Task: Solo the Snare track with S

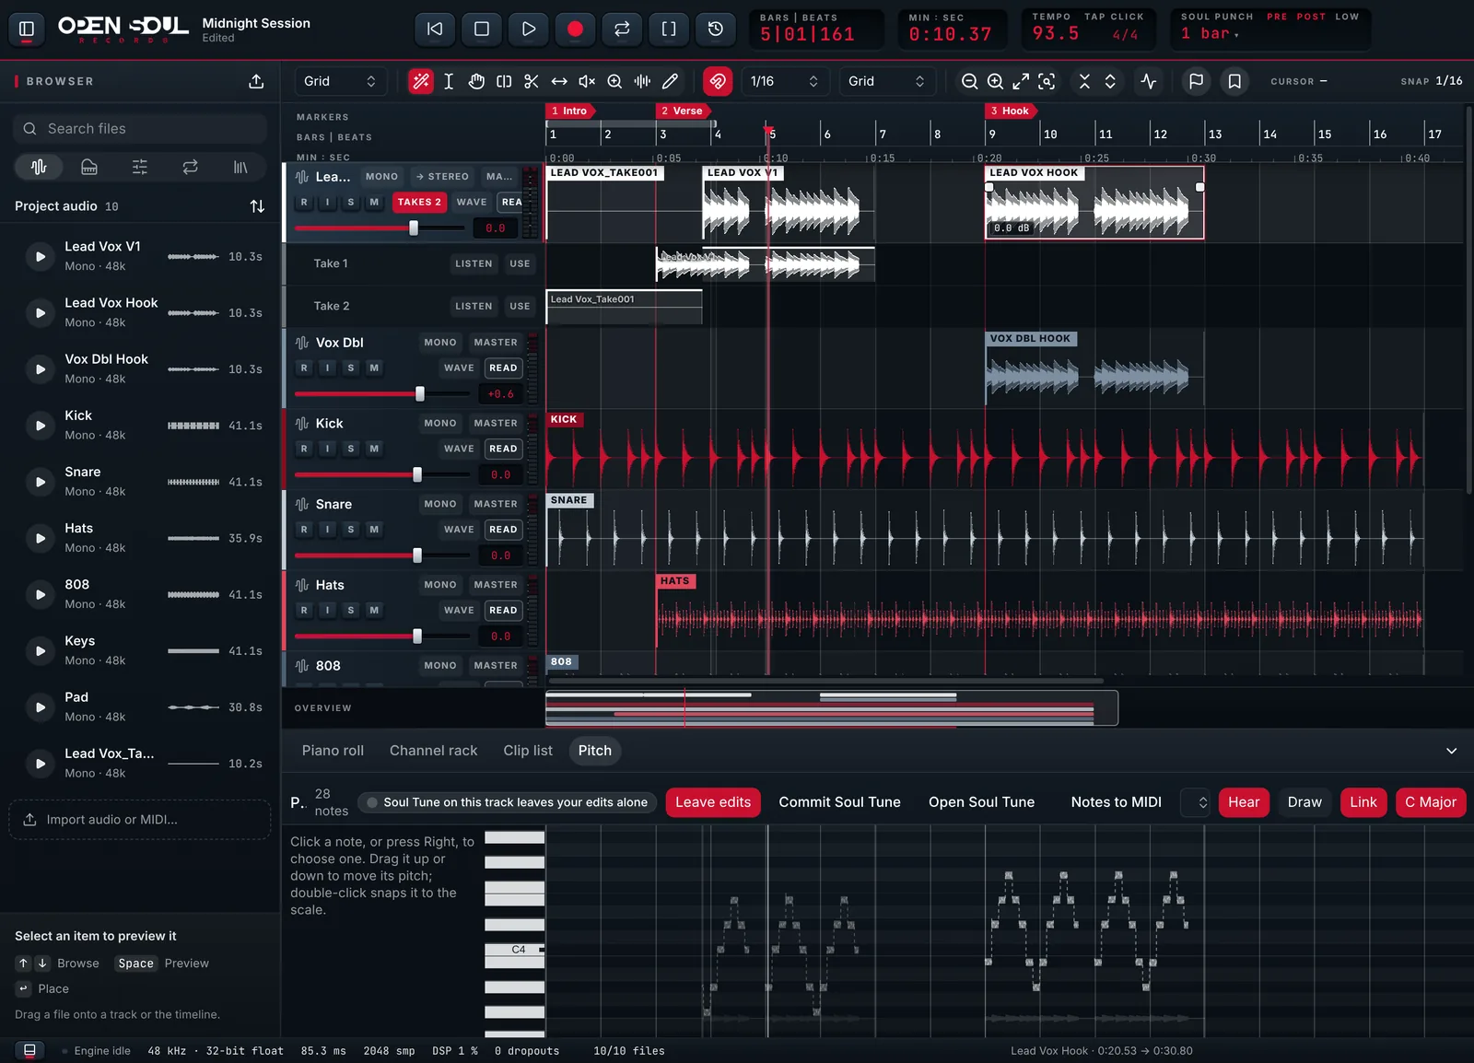Action: pos(351,530)
